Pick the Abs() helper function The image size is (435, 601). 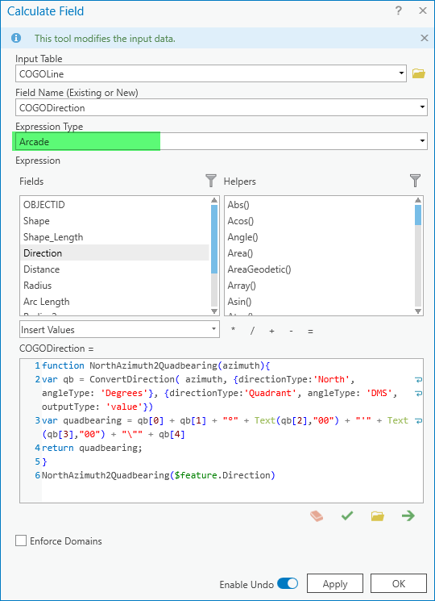coord(238,205)
